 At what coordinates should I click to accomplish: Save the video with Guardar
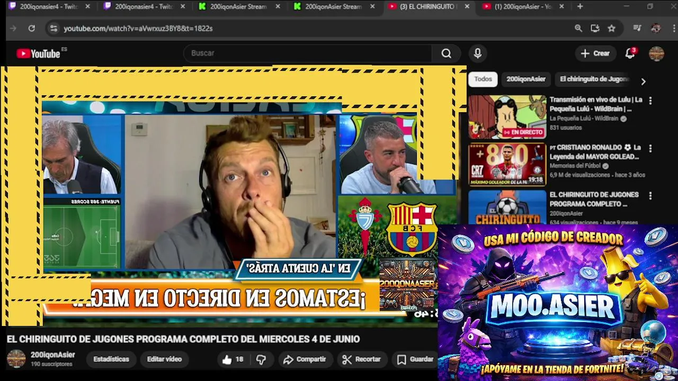point(416,359)
